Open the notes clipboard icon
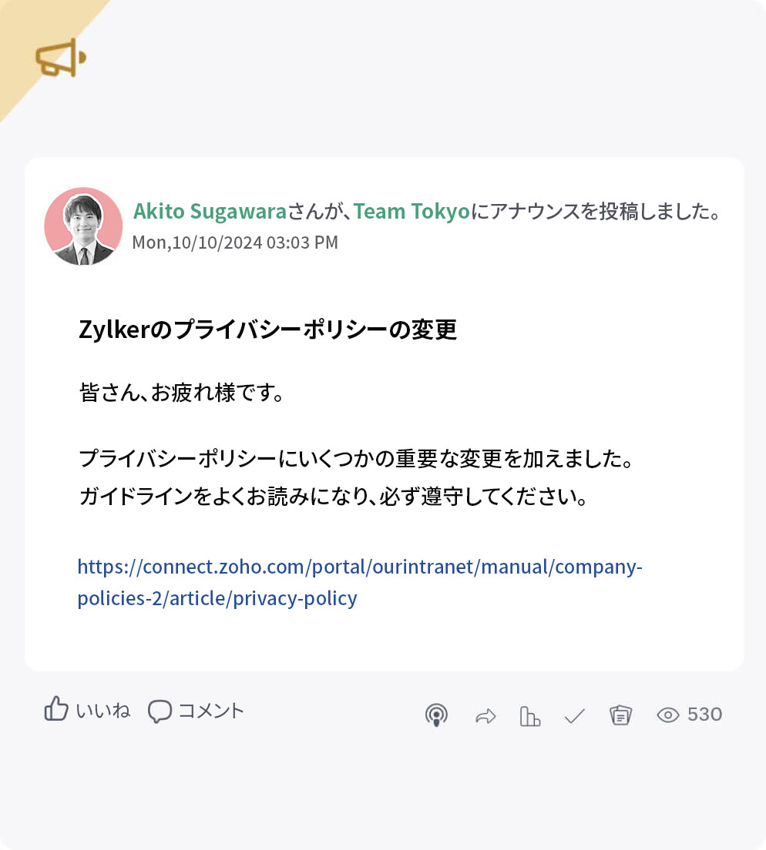The height and width of the screenshot is (850, 766). click(x=620, y=715)
